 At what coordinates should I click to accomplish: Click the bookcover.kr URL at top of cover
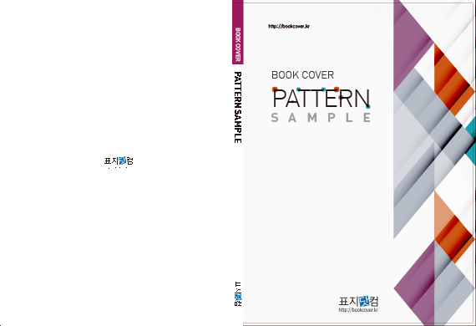click(289, 26)
